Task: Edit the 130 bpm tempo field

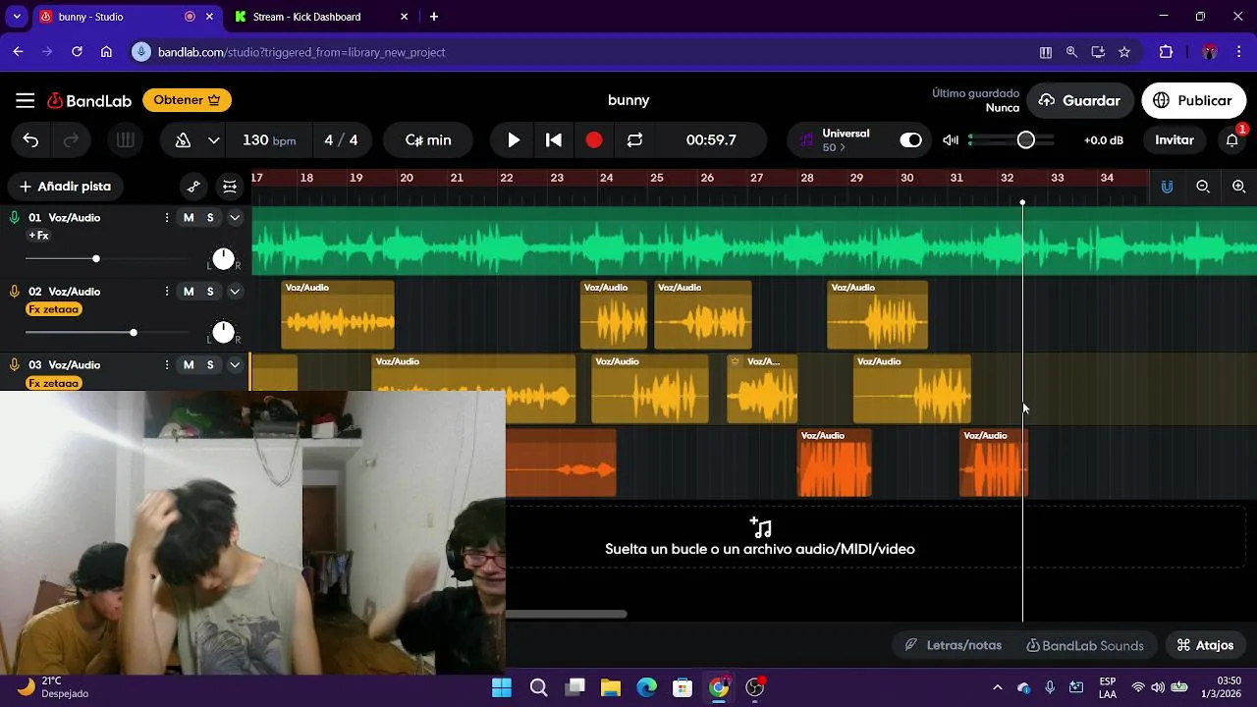Action: 268,140
